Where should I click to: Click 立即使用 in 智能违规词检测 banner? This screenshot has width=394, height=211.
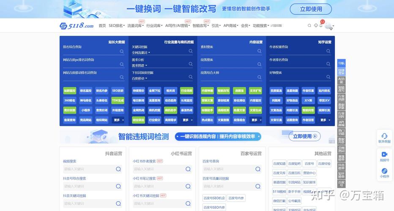pyautogui.click(x=304, y=136)
